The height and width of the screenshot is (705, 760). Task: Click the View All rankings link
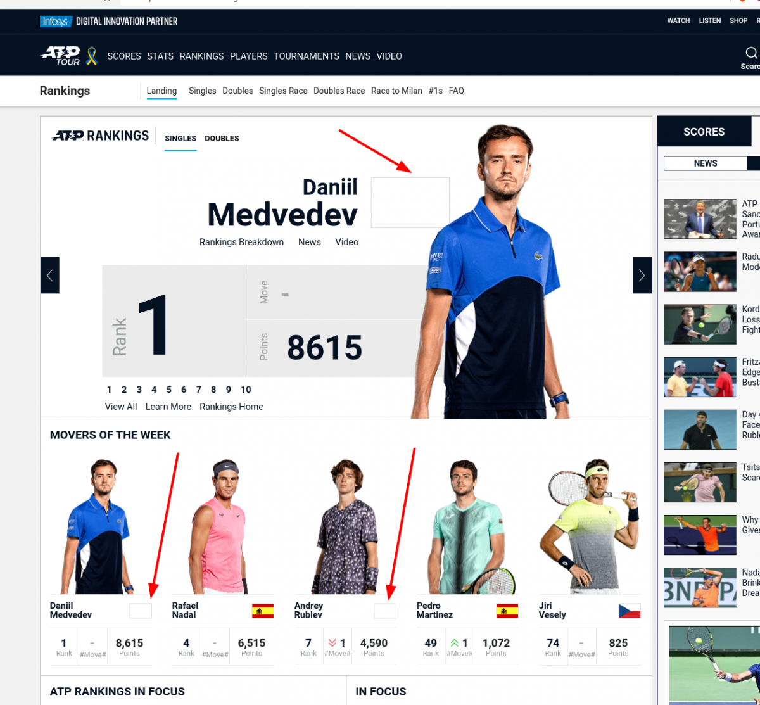pos(121,407)
